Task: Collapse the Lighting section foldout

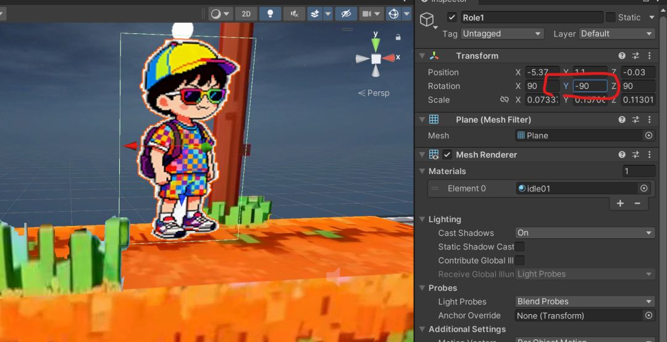Action: [422, 219]
